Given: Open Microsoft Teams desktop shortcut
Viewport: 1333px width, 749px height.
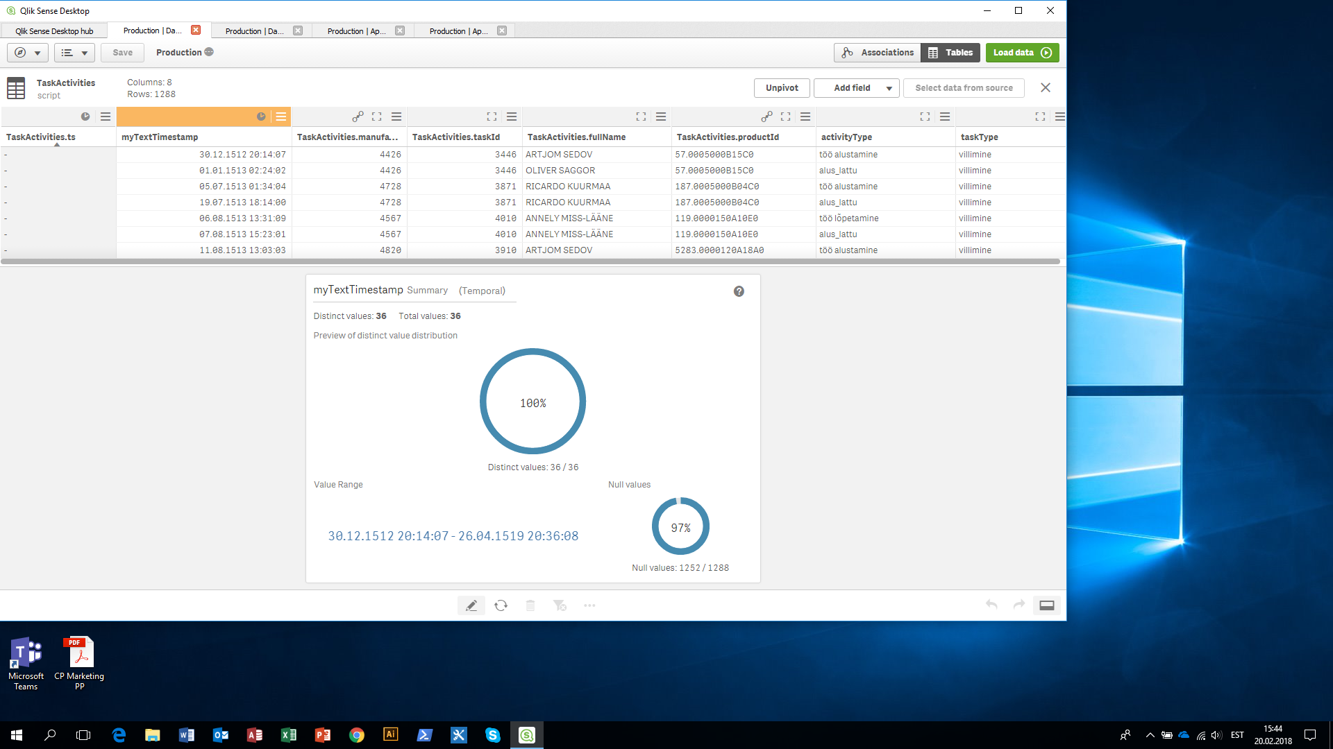Looking at the screenshot, I should 26,663.
